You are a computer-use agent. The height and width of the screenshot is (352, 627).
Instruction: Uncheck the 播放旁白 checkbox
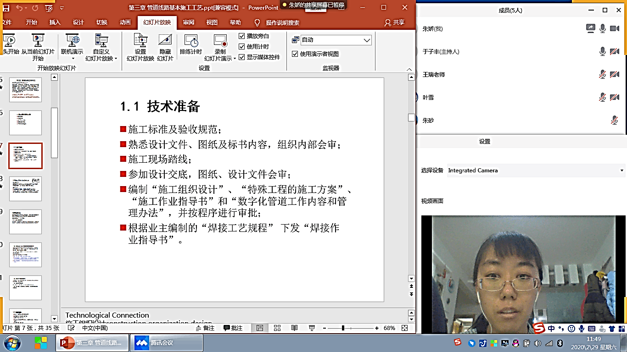tap(242, 36)
